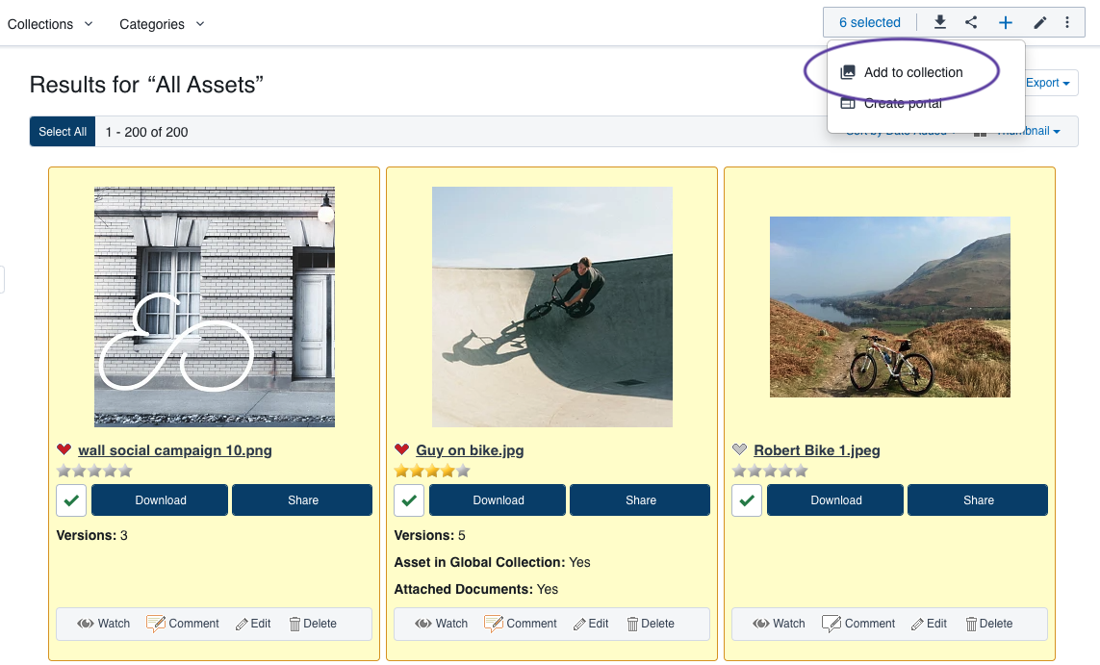
Task: Click the share icon in selection toolbar
Action: click(x=971, y=23)
